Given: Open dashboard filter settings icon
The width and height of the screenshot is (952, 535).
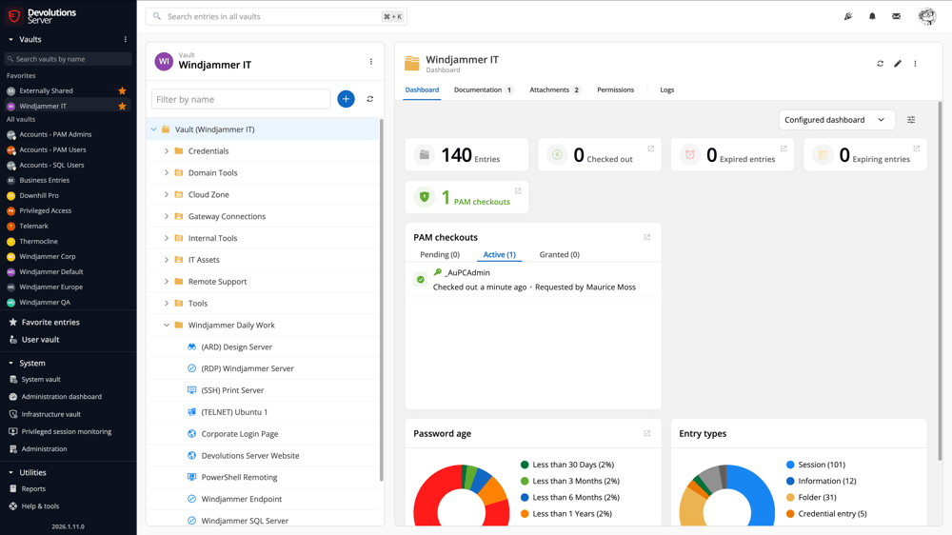Looking at the screenshot, I should coord(911,120).
